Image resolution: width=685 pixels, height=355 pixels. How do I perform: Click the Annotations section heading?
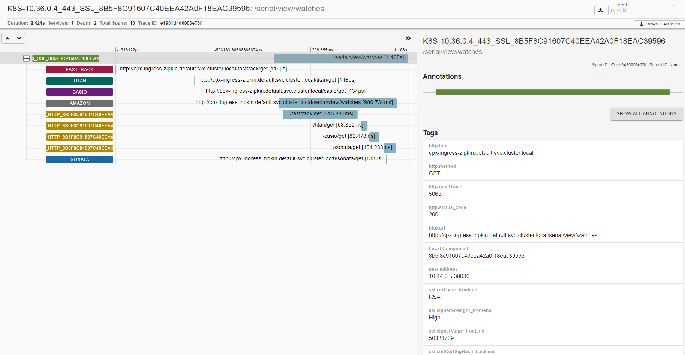[442, 76]
